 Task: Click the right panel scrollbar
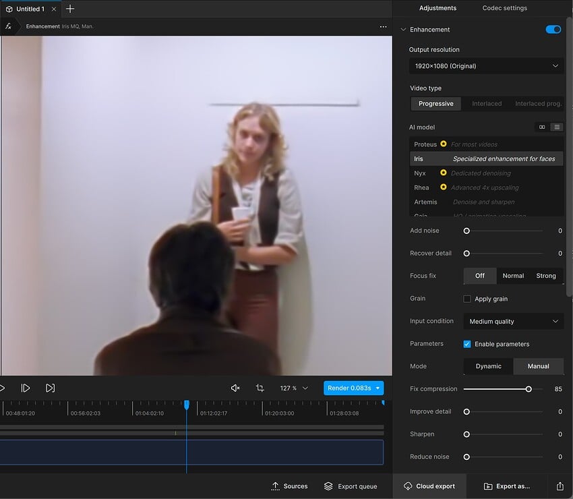570,157
